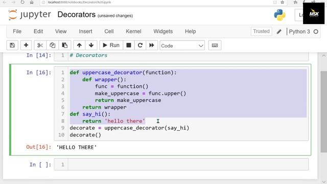Click the browser home icon

pyautogui.click(x=32, y=2)
